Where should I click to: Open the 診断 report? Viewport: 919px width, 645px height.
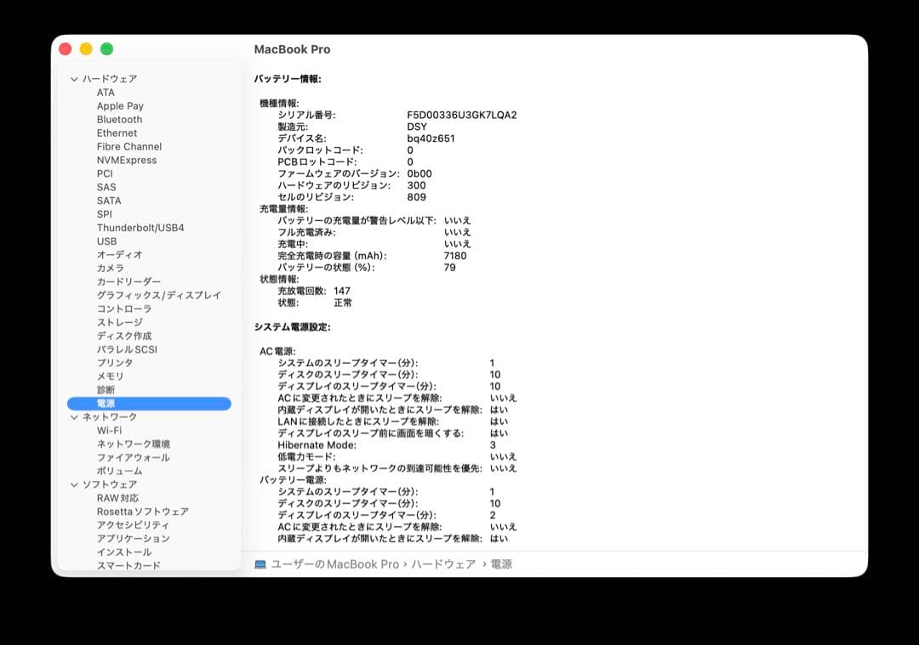pos(106,389)
